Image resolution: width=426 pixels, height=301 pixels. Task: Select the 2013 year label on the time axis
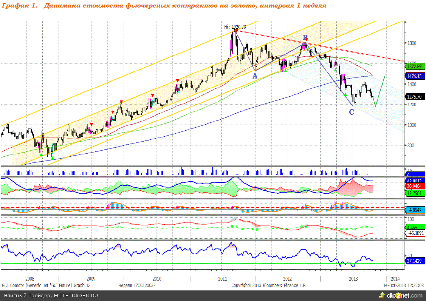click(x=353, y=279)
